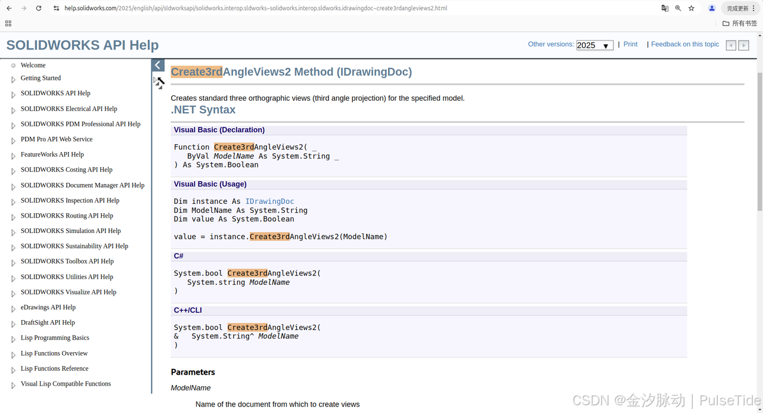763x413 pixels.
Task: Expand SOLIDWORKS Simulation API Help triangle
Action: tap(13, 232)
